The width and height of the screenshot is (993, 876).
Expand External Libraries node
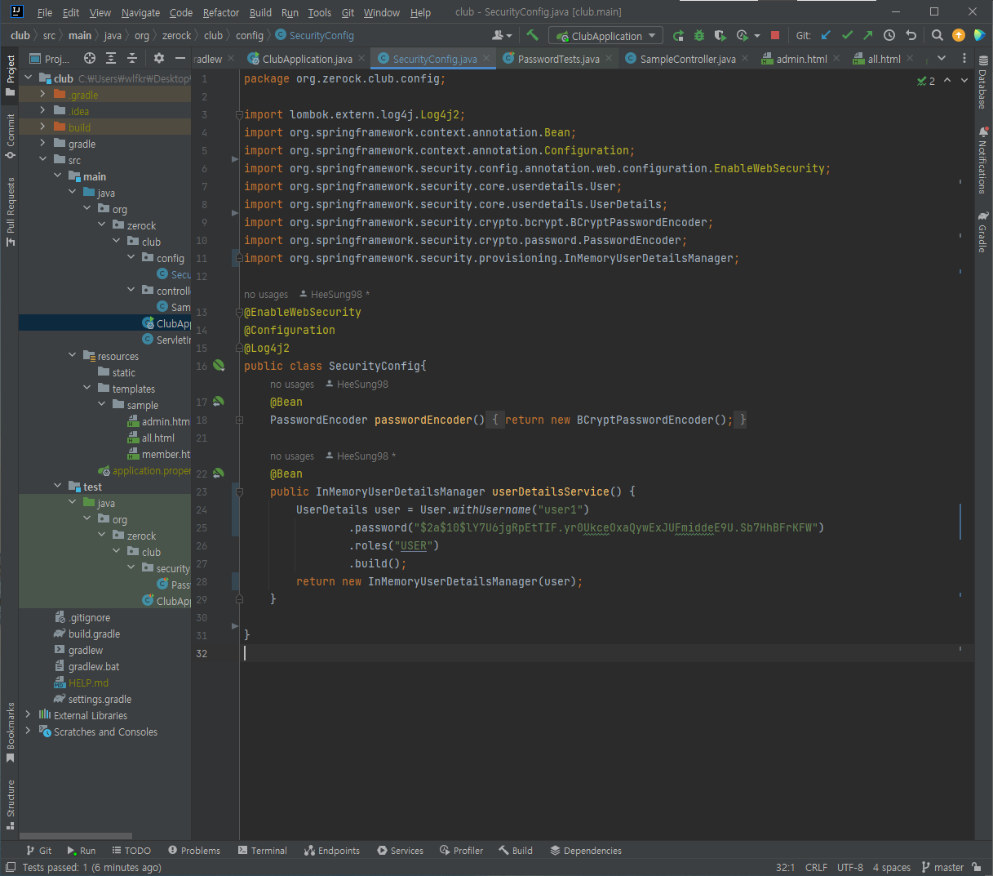[28, 715]
